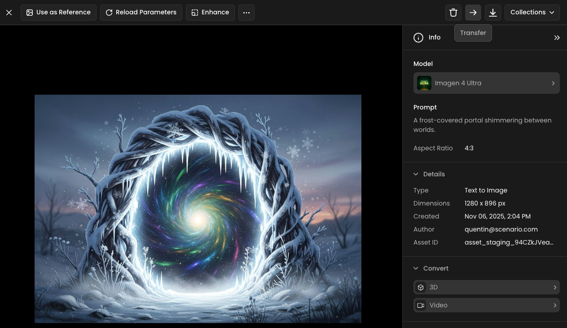Open the Collections dropdown
Image resolution: width=567 pixels, height=328 pixels.
(x=532, y=13)
